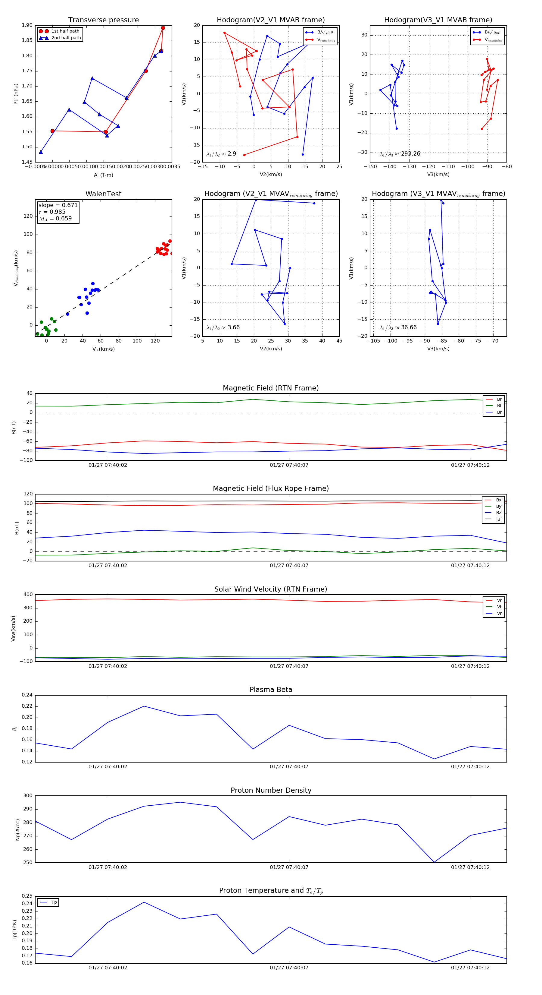This screenshot has width=542, height=995.
Task: Click the 'WalenTest' plot title
Action: (x=103, y=194)
